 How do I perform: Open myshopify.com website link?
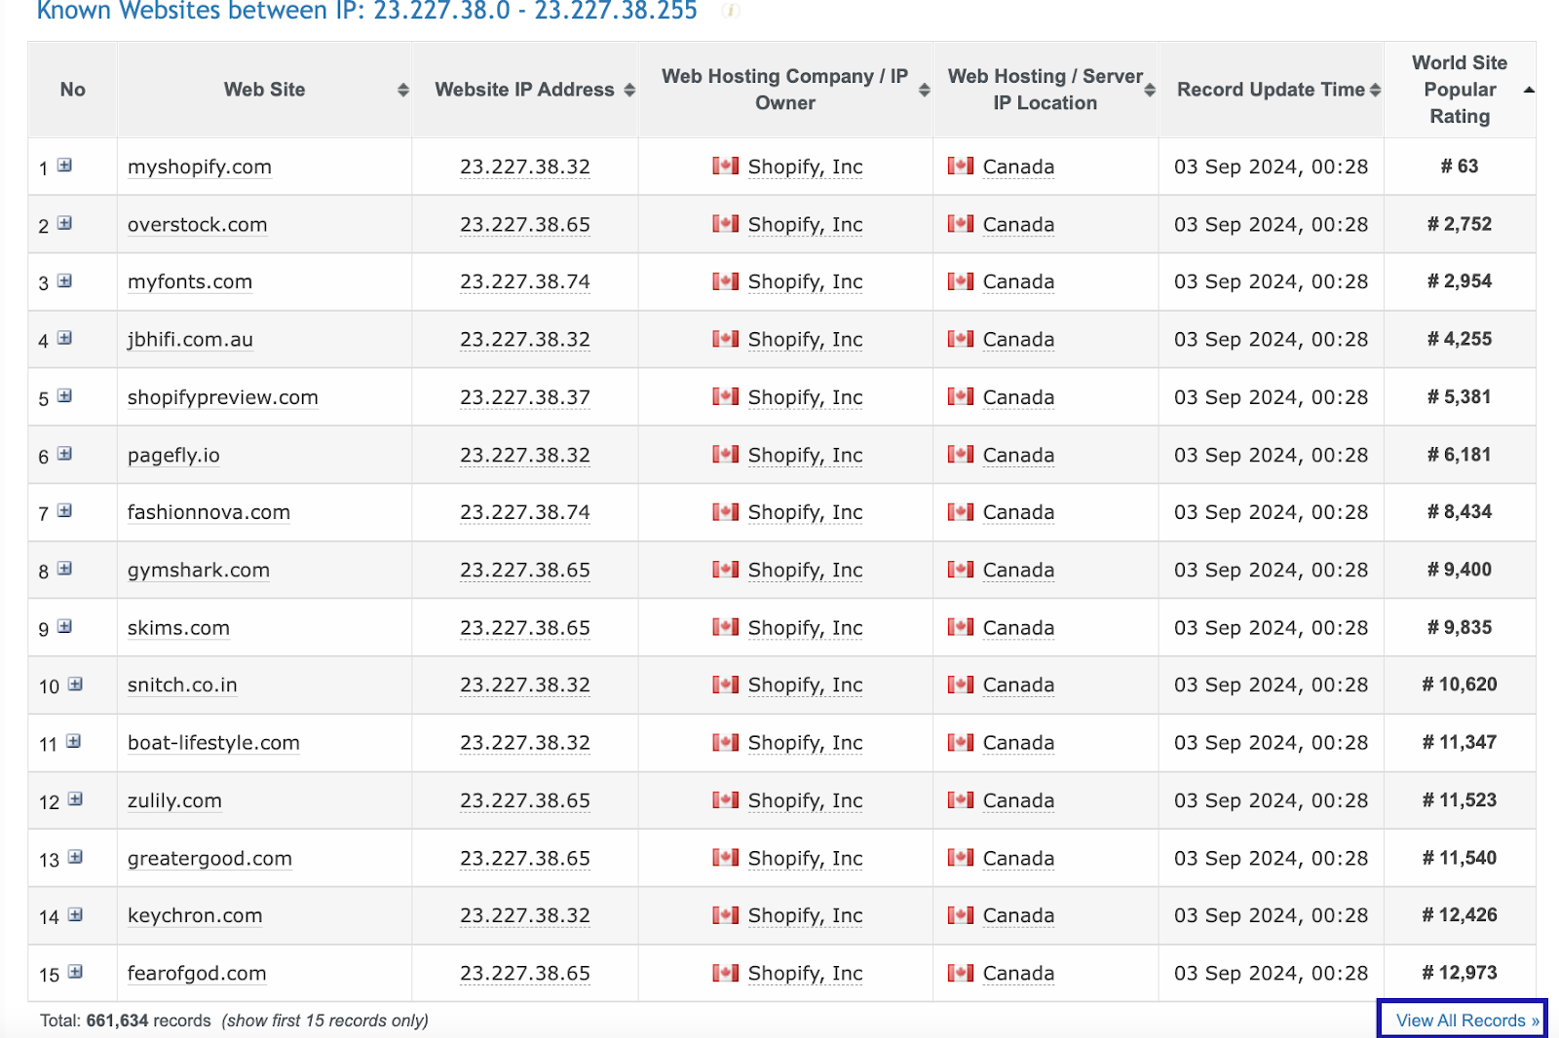point(200,167)
